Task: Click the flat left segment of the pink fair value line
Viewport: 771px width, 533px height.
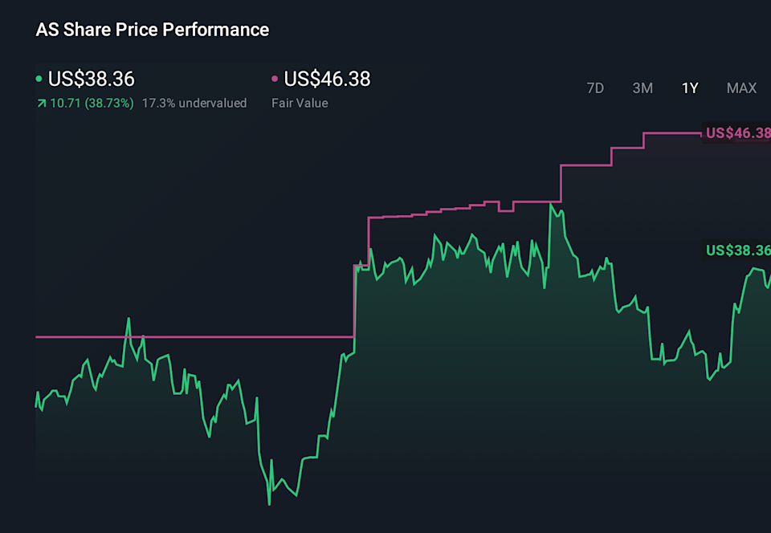Action: [193, 337]
